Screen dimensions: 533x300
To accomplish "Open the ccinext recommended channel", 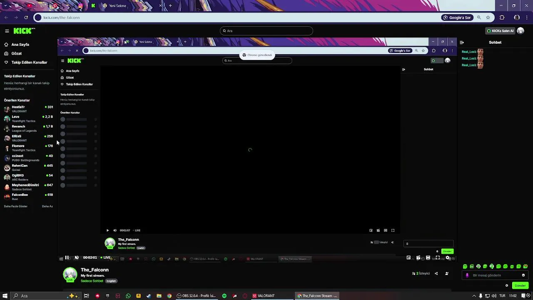I will pyautogui.click(x=28, y=157).
